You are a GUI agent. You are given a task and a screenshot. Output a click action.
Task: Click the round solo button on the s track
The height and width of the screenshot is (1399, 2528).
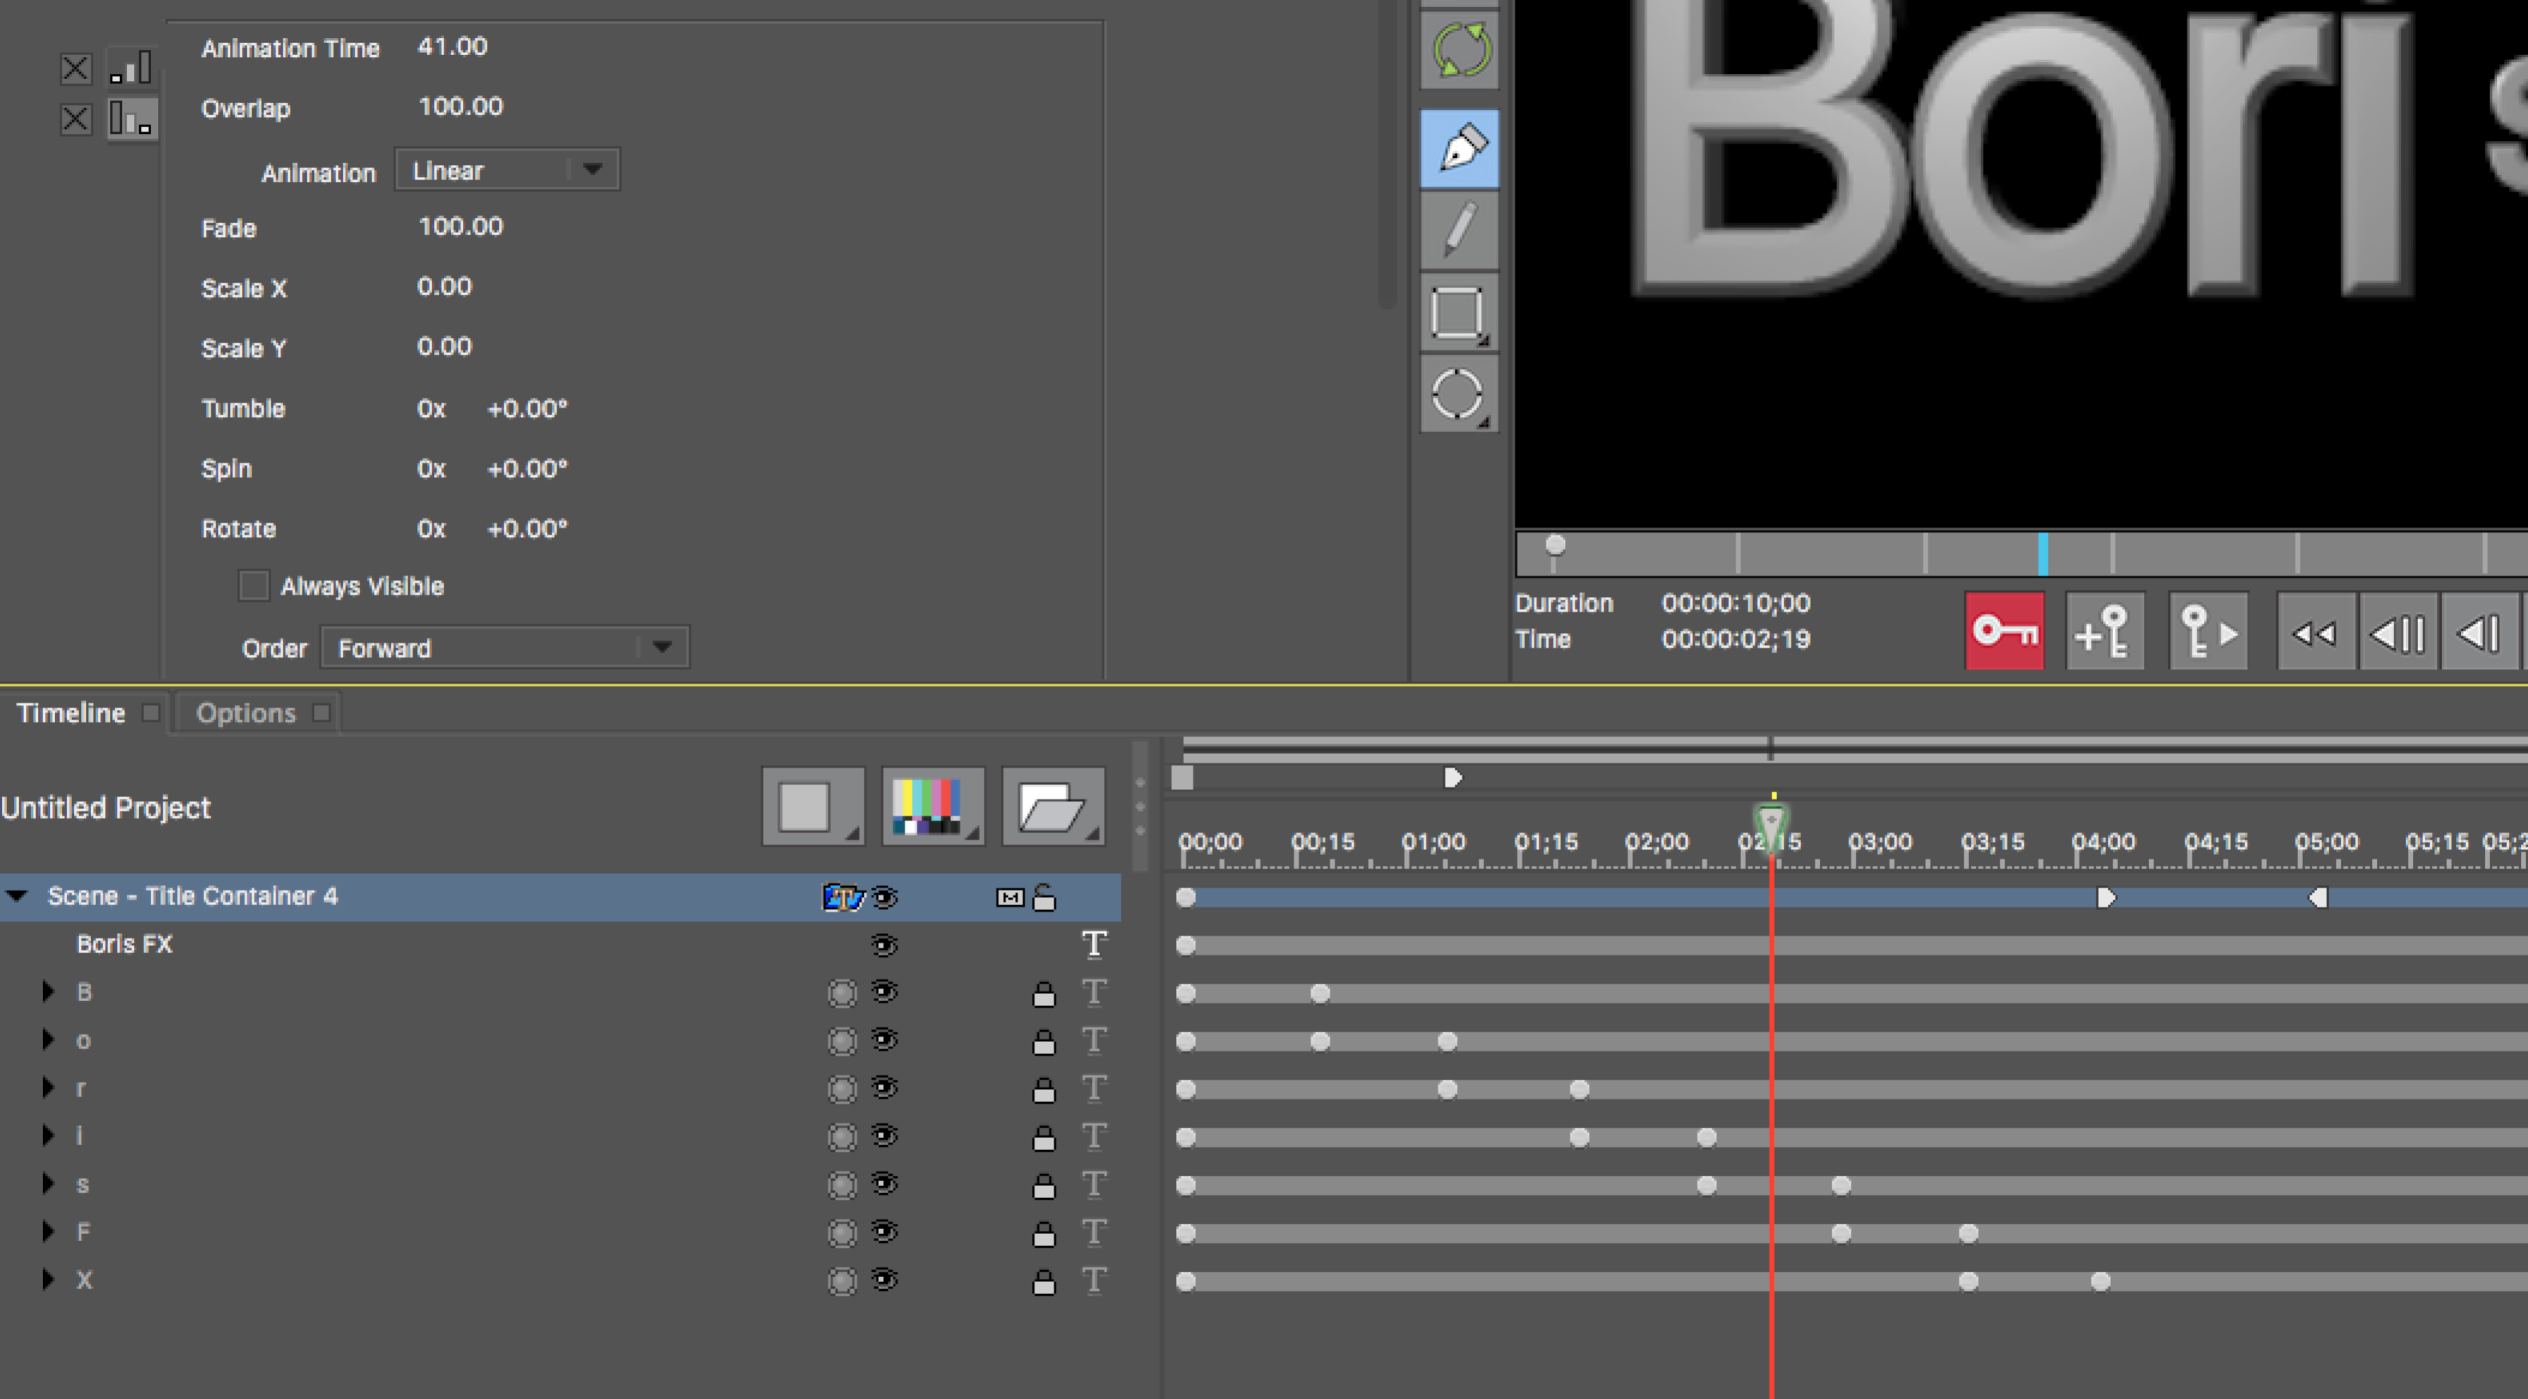[x=842, y=1185]
